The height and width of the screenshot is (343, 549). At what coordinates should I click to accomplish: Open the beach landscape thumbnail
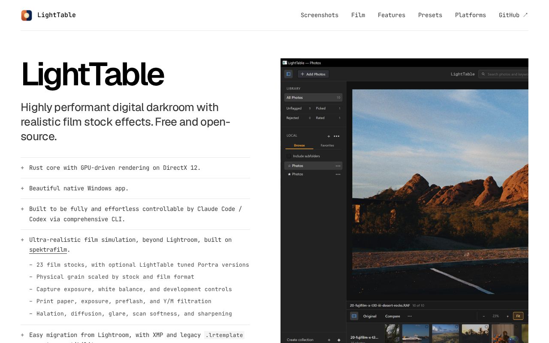pyautogui.click(x=446, y=334)
